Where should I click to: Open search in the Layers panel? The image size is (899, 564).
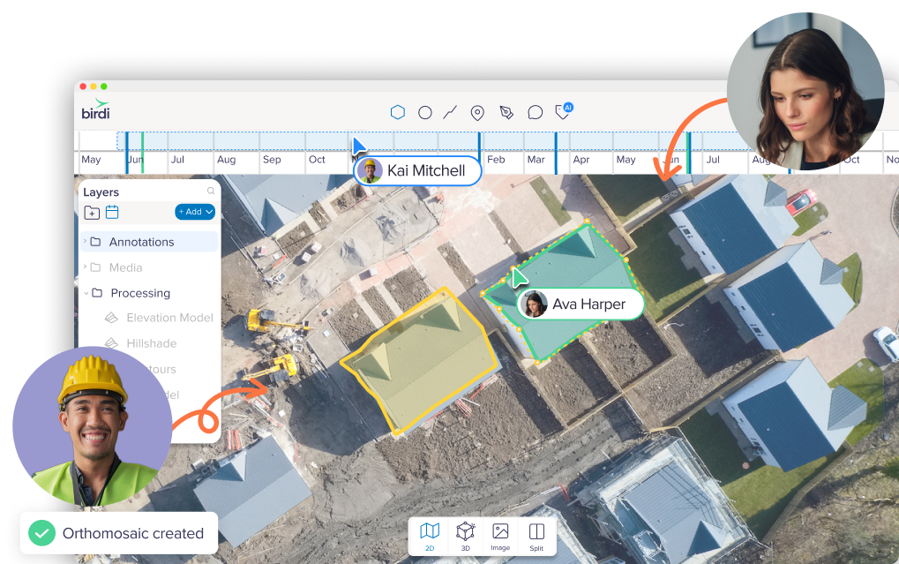[210, 191]
